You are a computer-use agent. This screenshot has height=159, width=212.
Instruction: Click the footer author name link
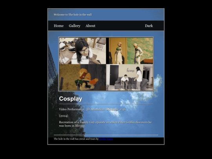click(106, 139)
